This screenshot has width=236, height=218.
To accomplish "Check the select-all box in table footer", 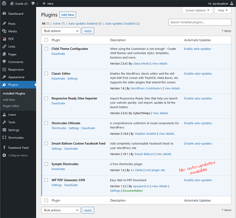I will pos(46,200).
